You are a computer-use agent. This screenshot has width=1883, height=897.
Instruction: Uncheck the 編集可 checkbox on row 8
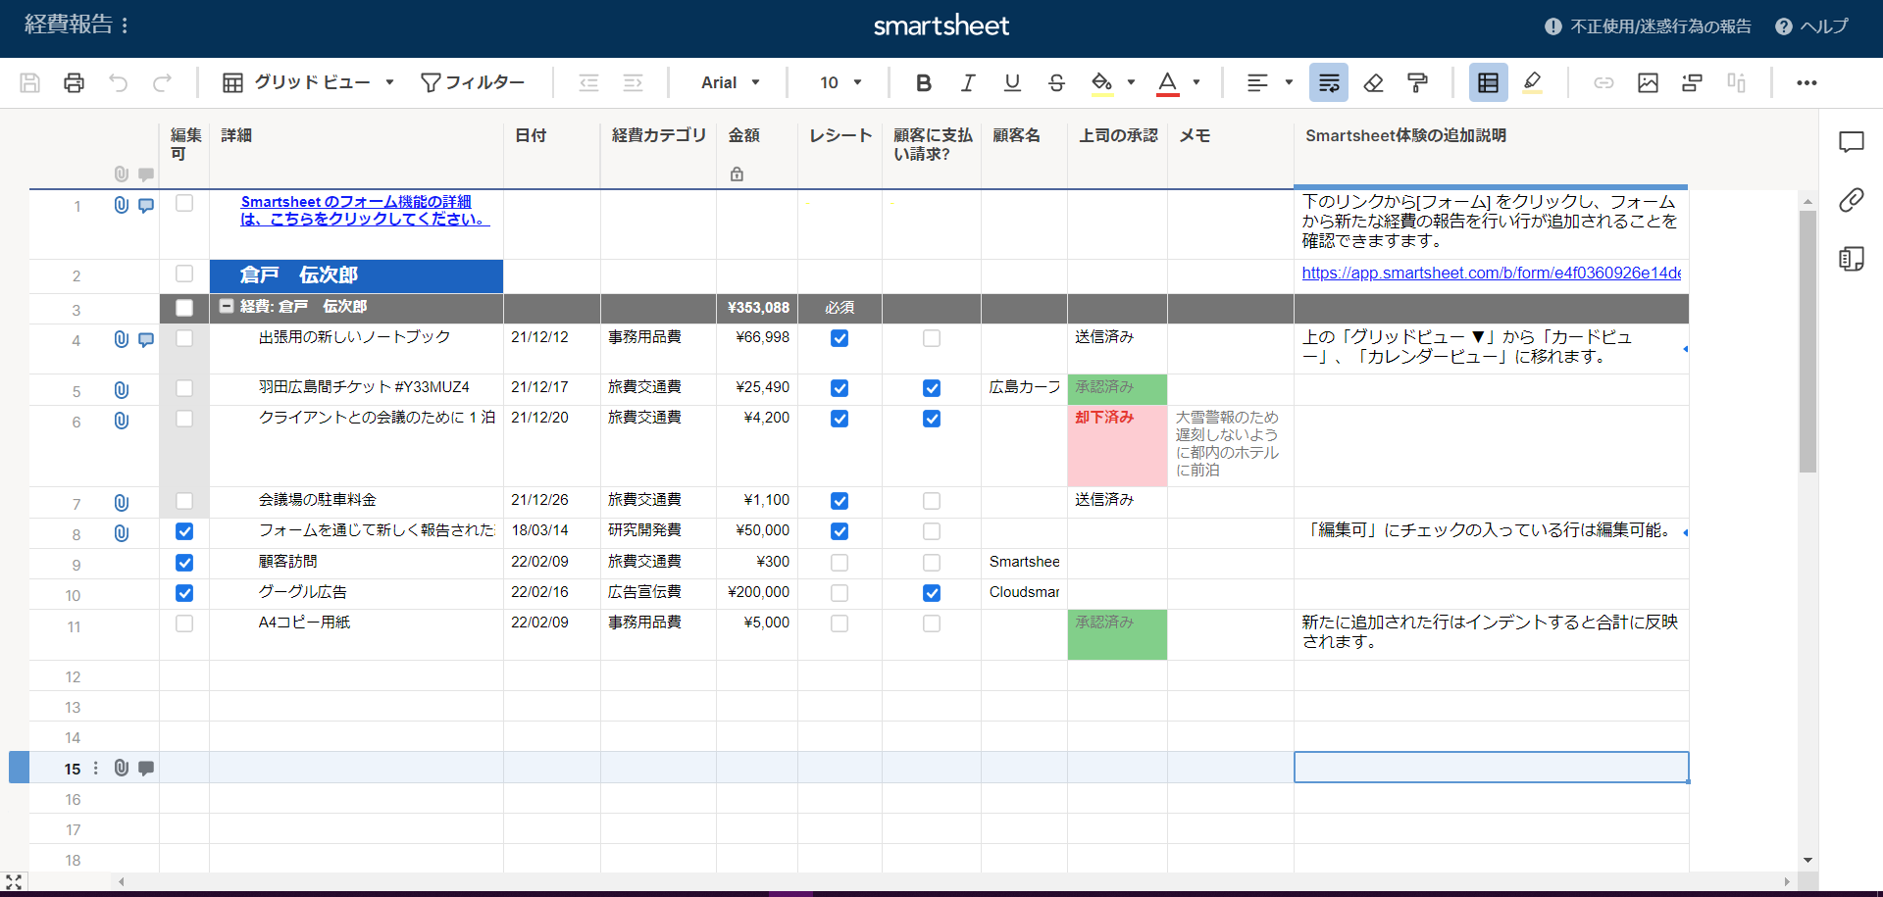(183, 531)
